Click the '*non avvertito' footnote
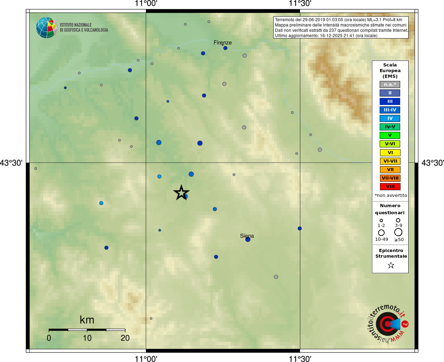The image size is (444, 362). coord(391,195)
